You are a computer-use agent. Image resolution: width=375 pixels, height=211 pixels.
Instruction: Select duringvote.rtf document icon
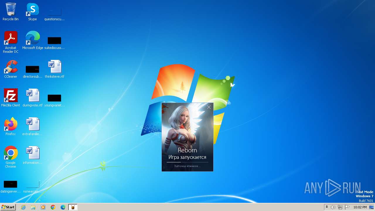(x=33, y=98)
